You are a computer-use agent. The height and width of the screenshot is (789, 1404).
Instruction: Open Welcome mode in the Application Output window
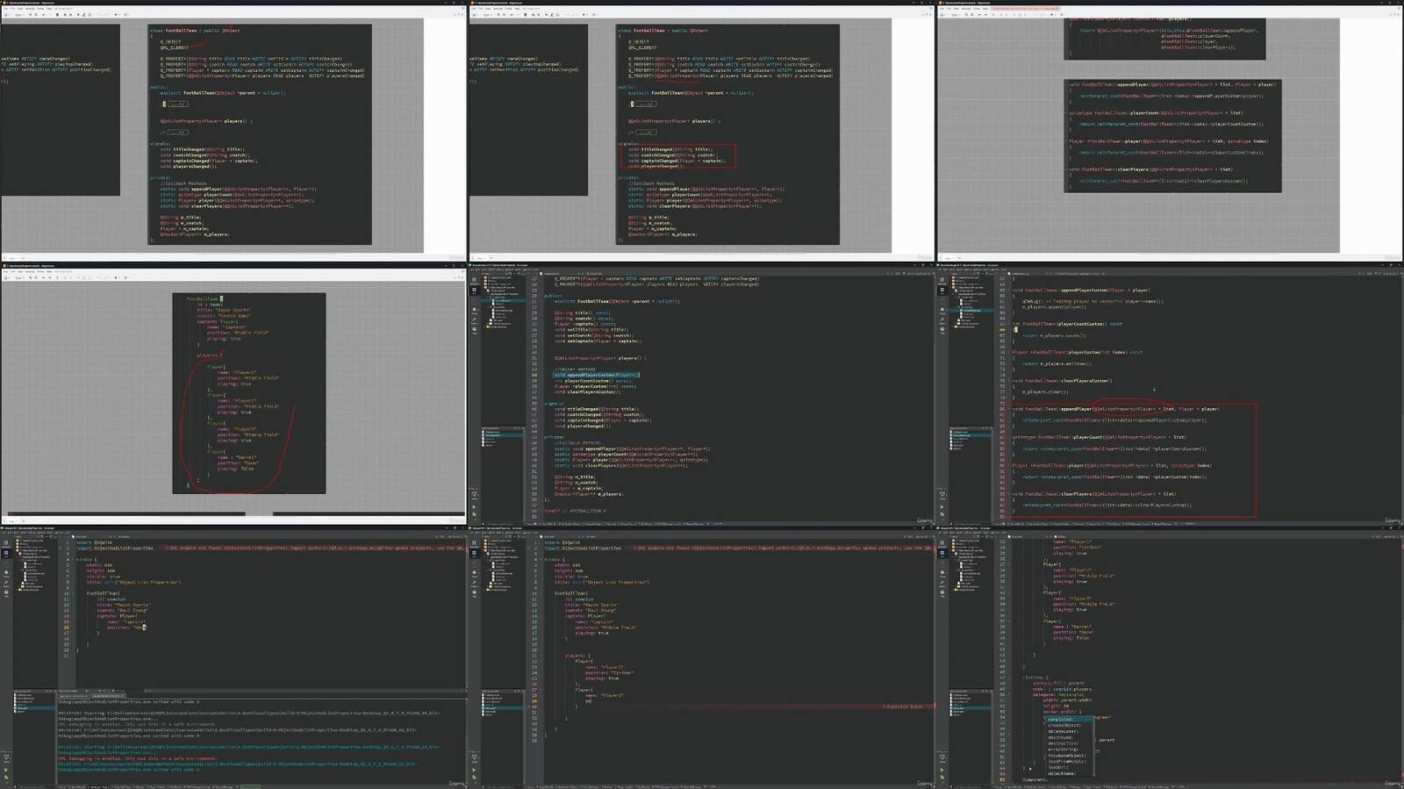tap(6, 542)
